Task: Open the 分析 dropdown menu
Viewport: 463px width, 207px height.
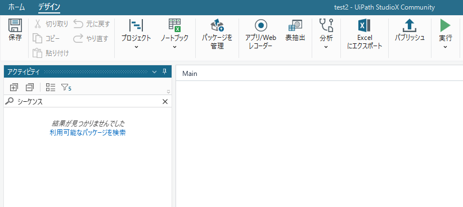Action: pyautogui.click(x=326, y=46)
